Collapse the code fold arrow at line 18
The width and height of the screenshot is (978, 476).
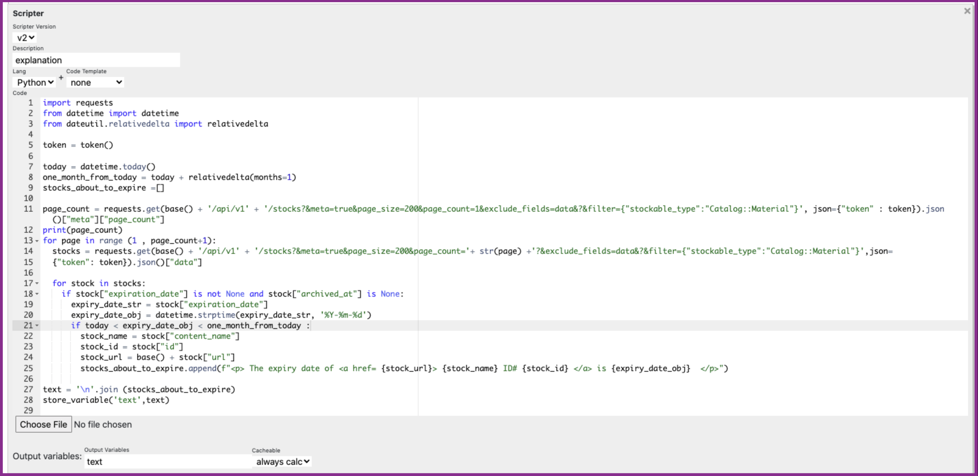[37, 294]
